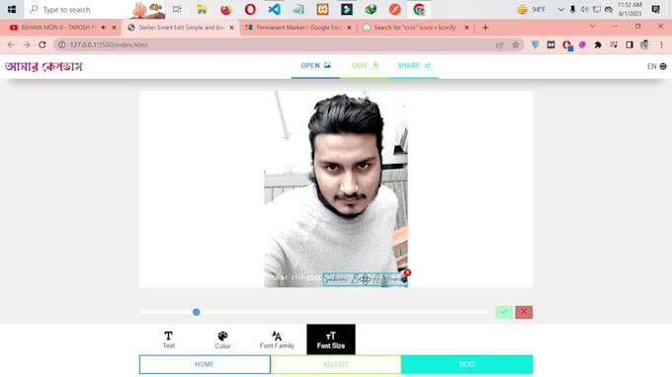Switch to the HOME tab
The height and width of the screenshot is (377, 672).
tap(205, 364)
